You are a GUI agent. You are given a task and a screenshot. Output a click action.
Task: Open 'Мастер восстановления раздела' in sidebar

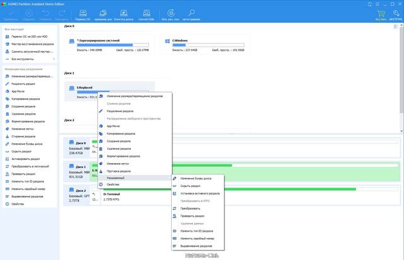[x=30, y=44]
